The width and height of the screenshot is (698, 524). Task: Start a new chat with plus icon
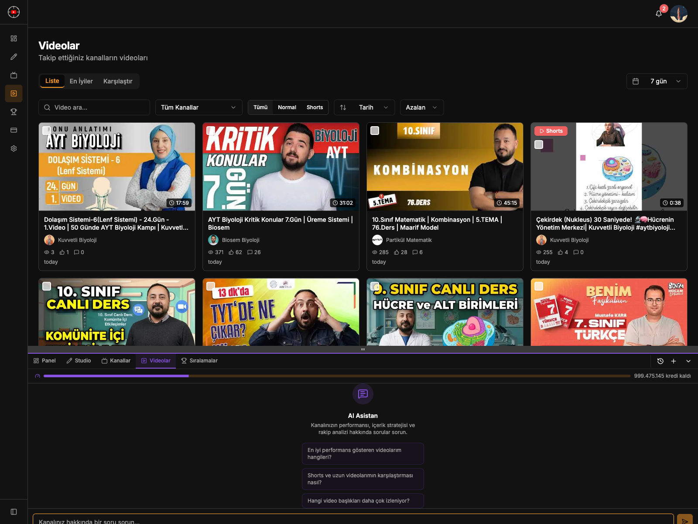click(x=674, y=361)
